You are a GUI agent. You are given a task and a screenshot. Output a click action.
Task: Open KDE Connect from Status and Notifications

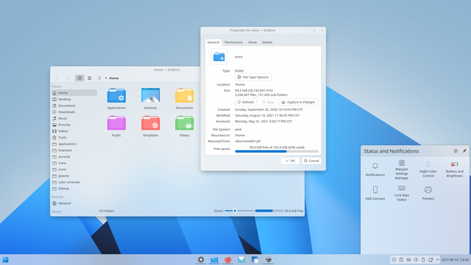(x=375, y=193)
